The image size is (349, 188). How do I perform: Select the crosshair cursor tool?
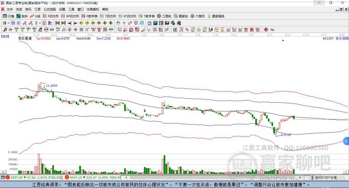(x=124, y=23)
